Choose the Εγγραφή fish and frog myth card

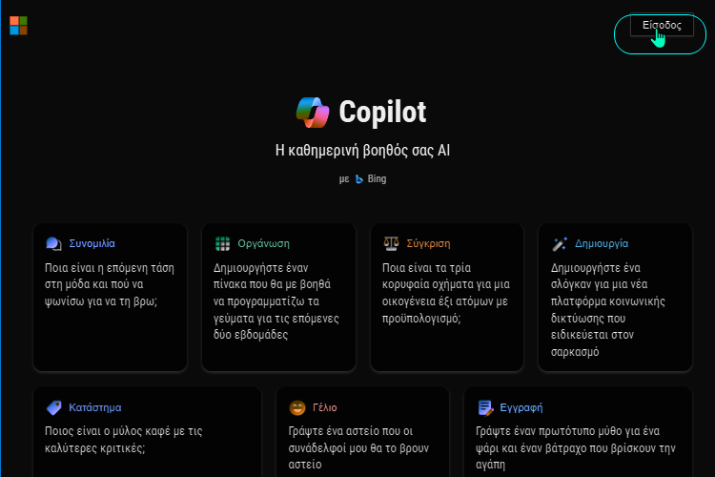click(x=578, y=432)
